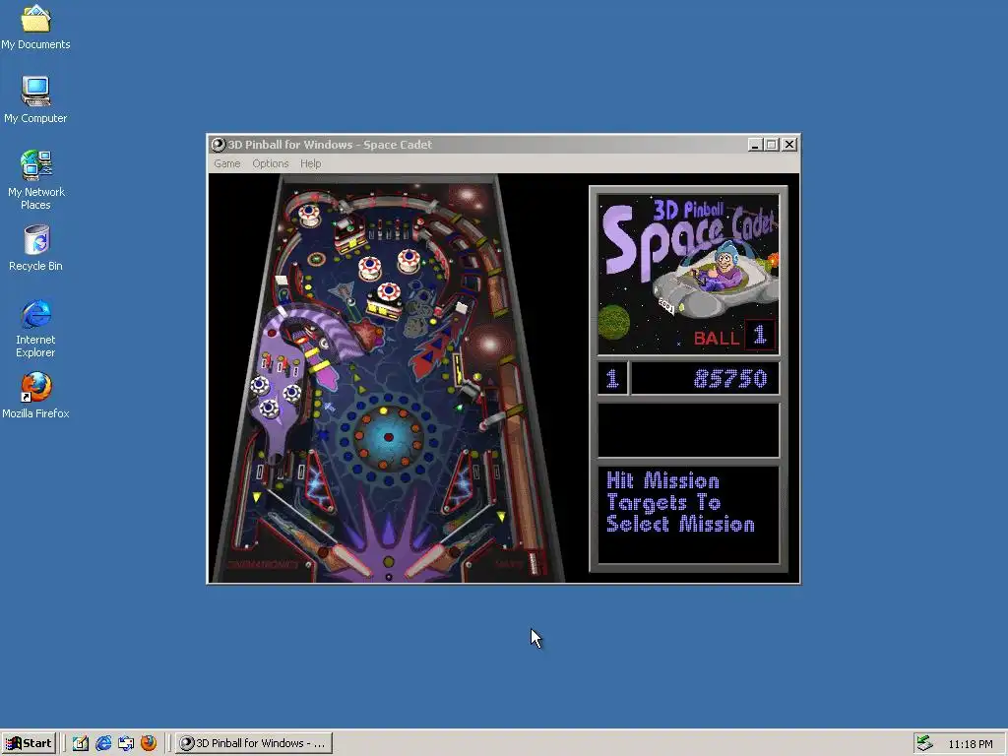Click the Space Cadet logo artwork

pyautogui.click(x=688, y=275)
